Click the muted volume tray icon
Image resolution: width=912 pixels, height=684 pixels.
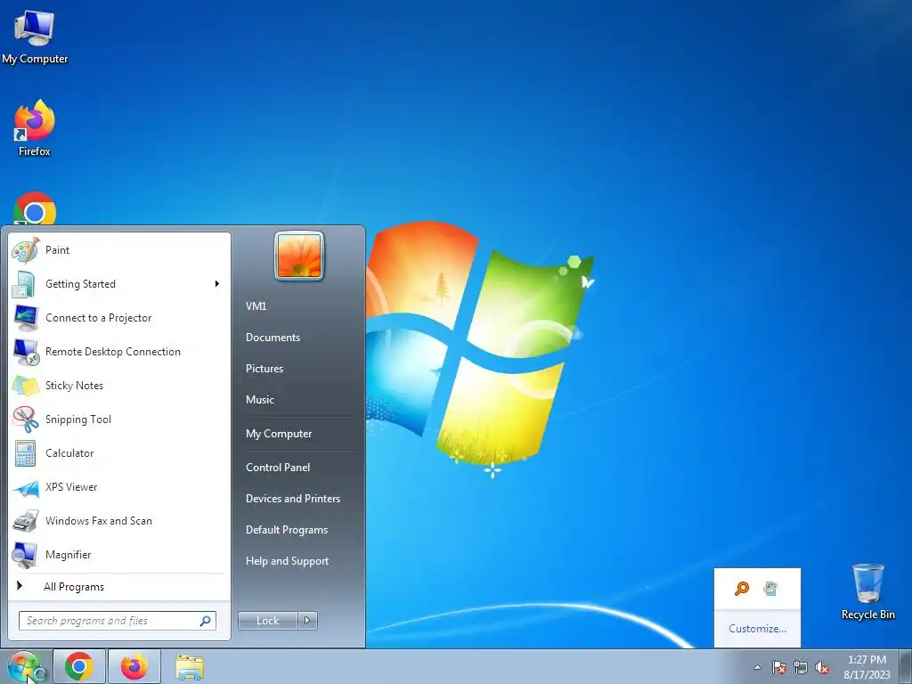tap(822, 668)
